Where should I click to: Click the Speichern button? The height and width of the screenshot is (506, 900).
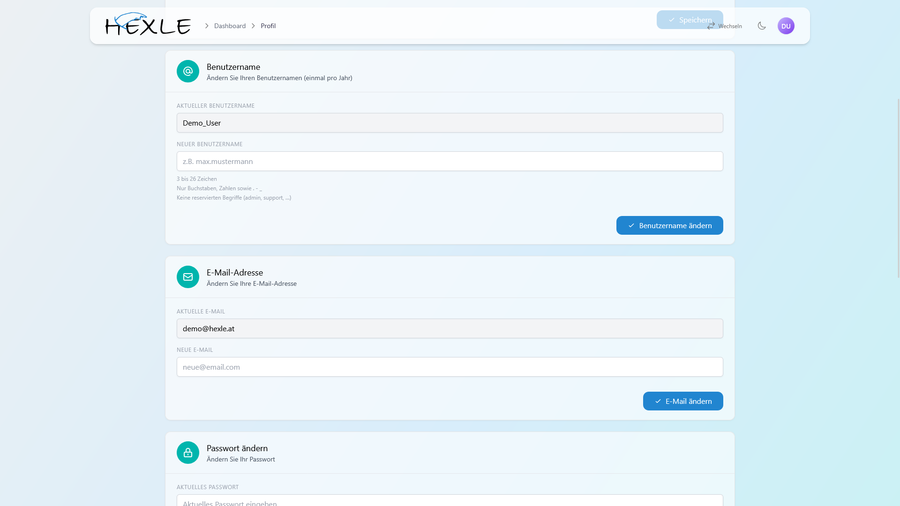tap(690, 20)
